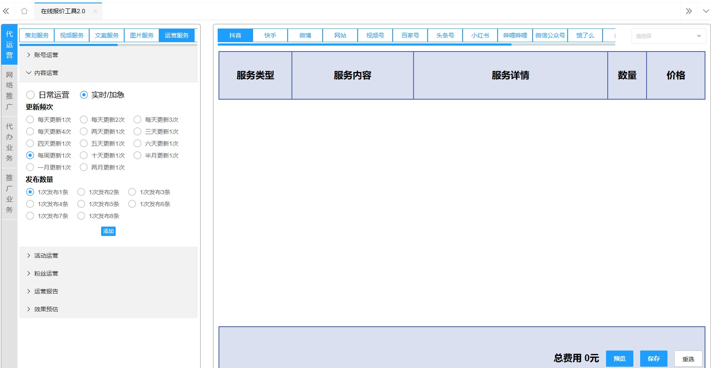Click the double left arrow collapse icon
The width and height of the screenshot is (711, 368).
(x=6, y=11)
